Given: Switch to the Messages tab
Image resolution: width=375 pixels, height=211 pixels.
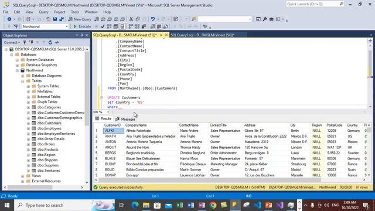Looking at the screenshot, I should pyautogui.click(x=125, y=119).
